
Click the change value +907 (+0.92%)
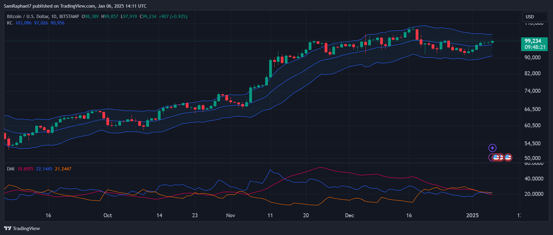coord(173,17)
